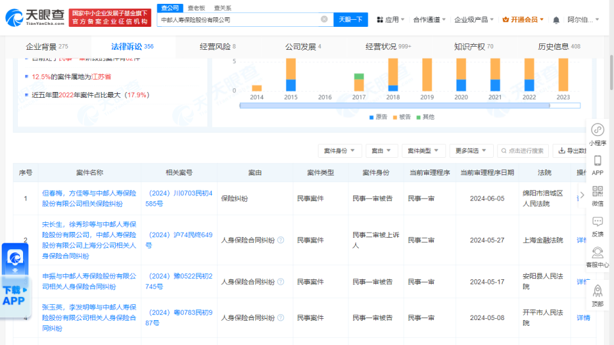Click the 点击进行搜索 table search field
The height and width of the screenshot is (345, 614).
523,151
